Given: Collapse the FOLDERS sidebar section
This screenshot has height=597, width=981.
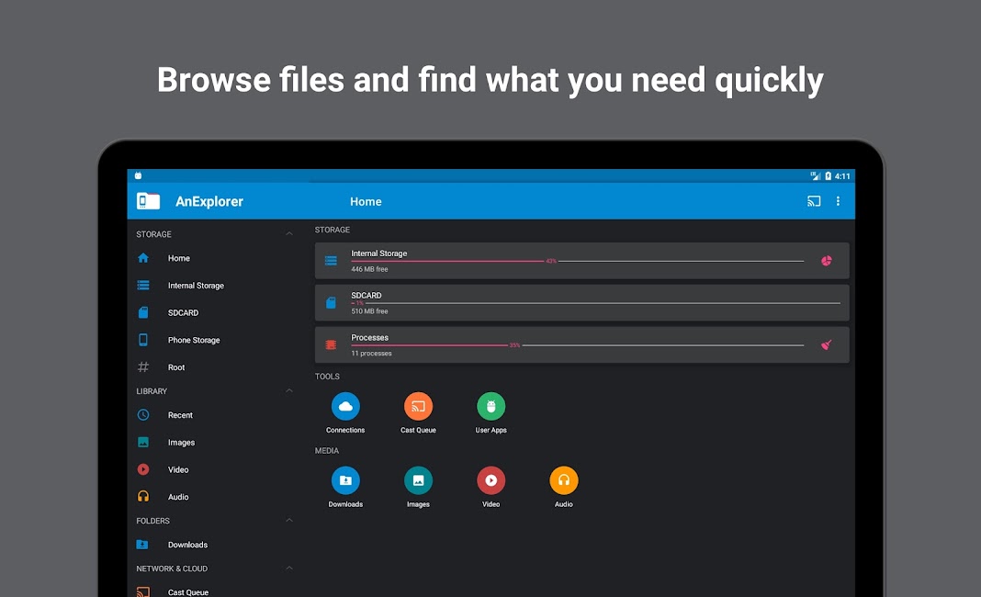Looking at the screenshot, I should click(x=289, y=520).
